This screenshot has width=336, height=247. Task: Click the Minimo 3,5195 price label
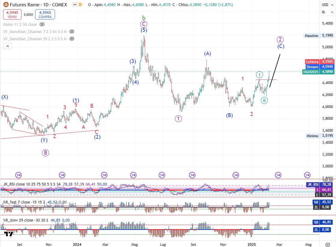coord(320,136)
